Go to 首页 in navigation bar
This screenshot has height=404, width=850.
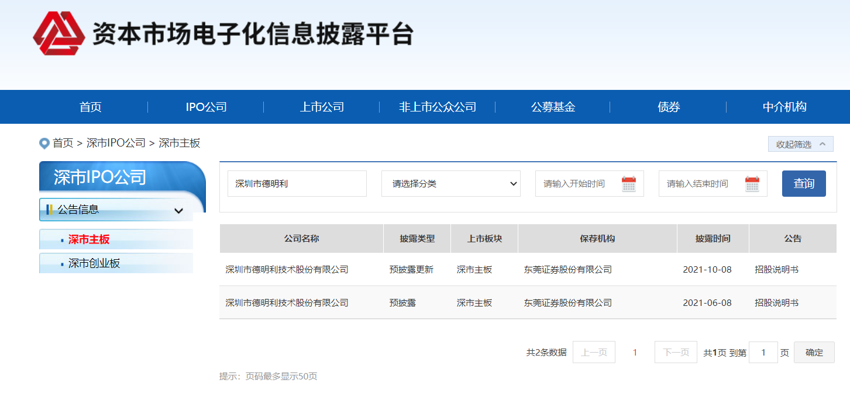tap(91, 107)
